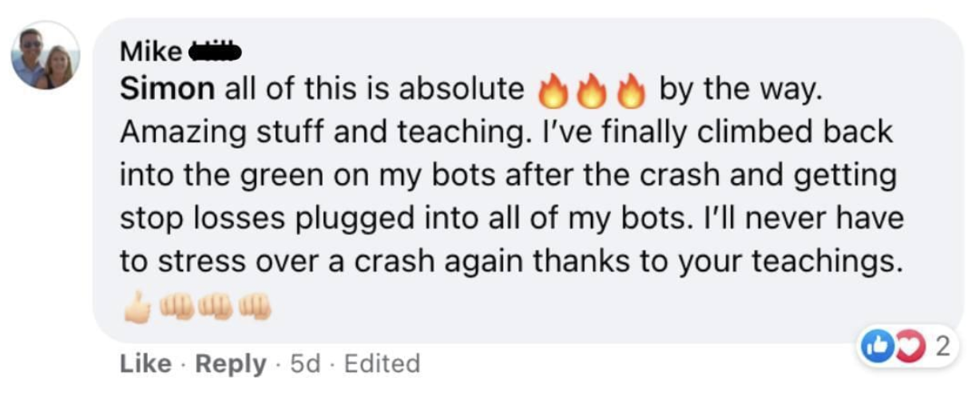Click the thumbs-up emoji in the comment

pyautogui.click(x=137, y=307)
